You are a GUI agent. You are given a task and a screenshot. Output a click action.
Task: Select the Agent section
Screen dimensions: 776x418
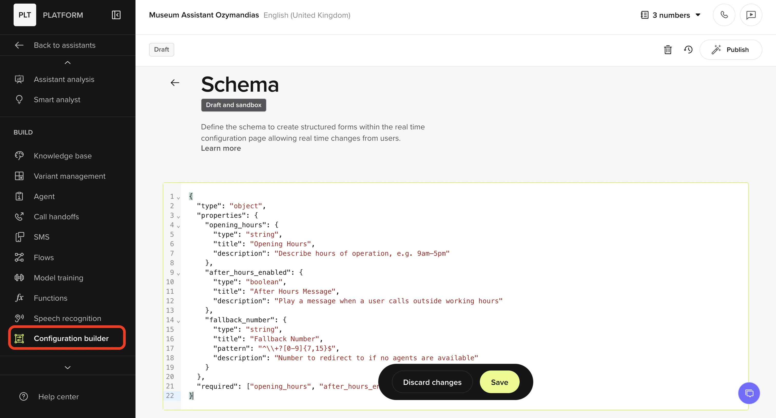point(44,196)
